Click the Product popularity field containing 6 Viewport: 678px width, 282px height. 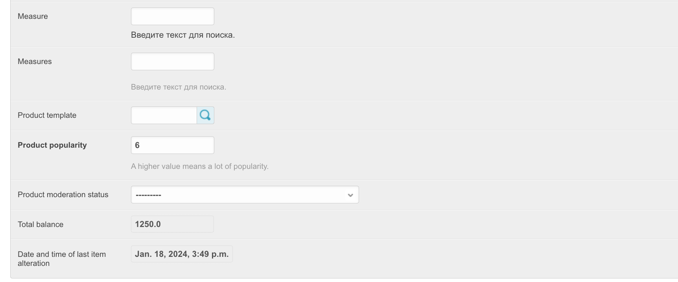(172, 145)
